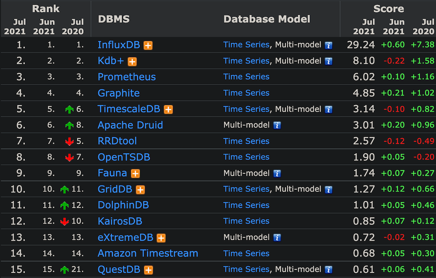Click the 3.01 score for Apache Druid
The image size is (436, 278).
(364, 125)
